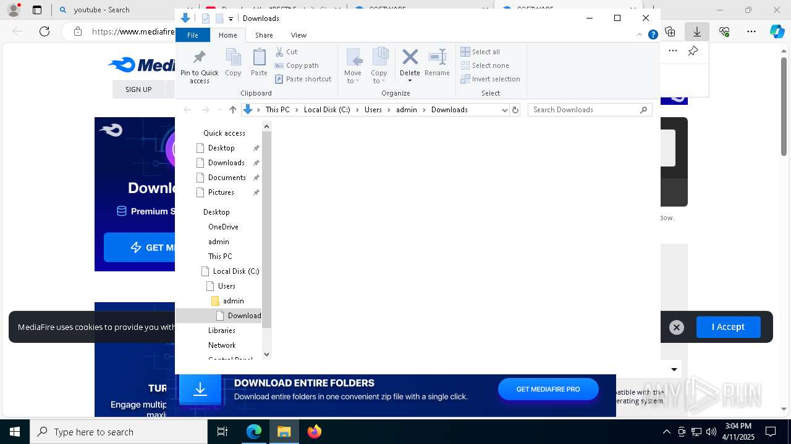Select pinned Desktop under Quick access
Image resolution: width=791 pixels, height=444 pixels.
pos(221,148)
